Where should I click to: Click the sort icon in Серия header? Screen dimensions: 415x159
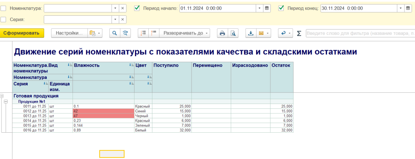45,83
